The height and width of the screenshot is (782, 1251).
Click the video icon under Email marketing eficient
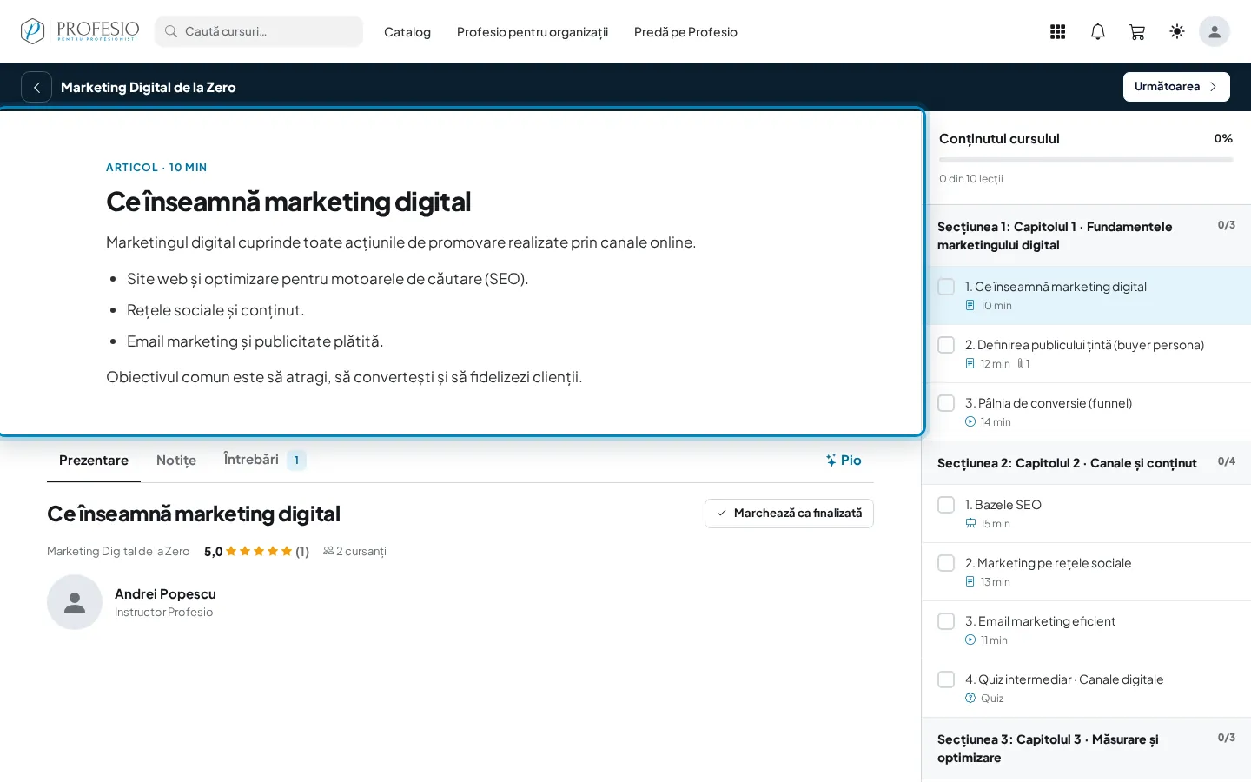(970, 640)
